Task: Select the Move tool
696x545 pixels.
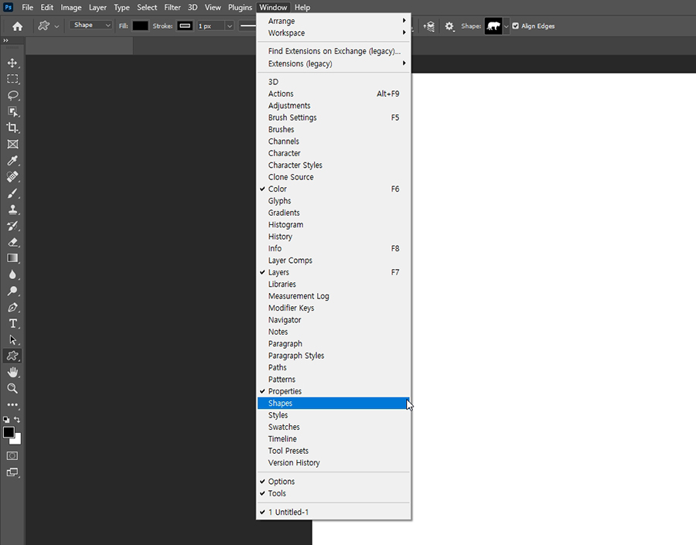Action: (12, 63)
